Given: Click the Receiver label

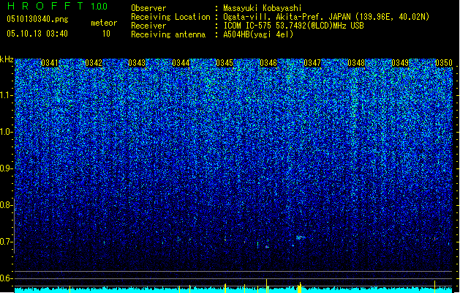Looking at the screenshot, I should coord(148,26).
